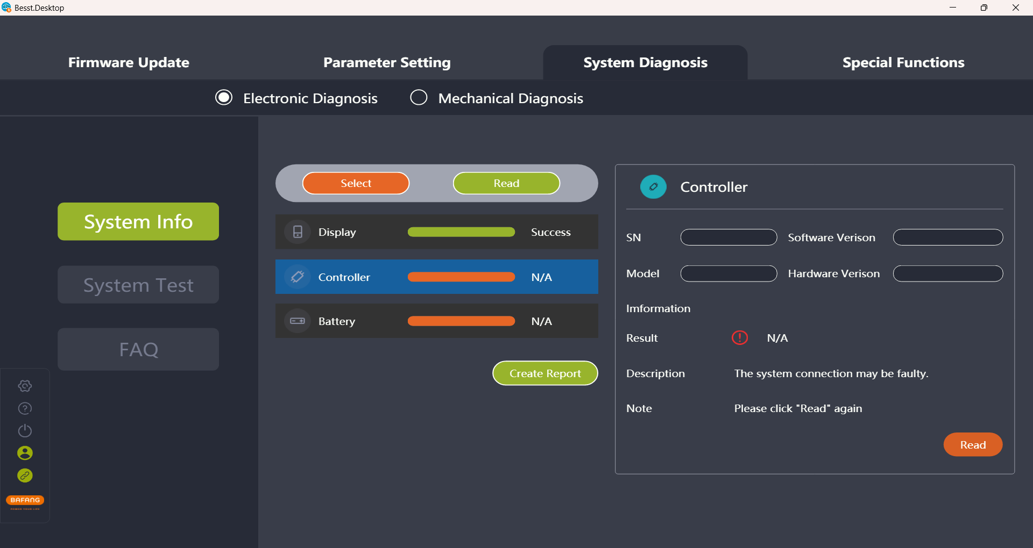Click the red Result warning icon

[740, 337]
